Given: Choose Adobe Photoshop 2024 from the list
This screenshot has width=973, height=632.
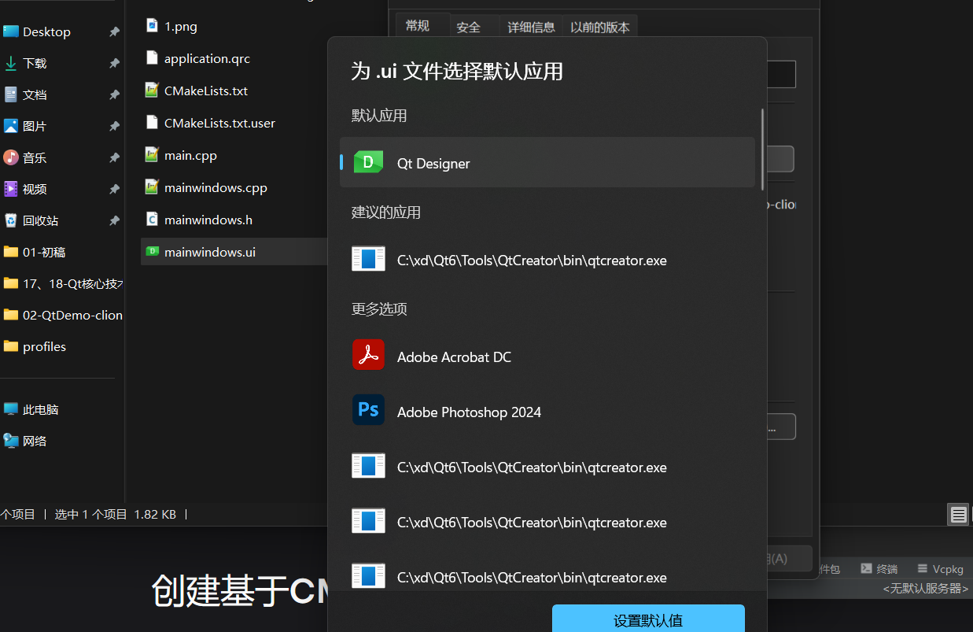Looking at the screenshot, I should click(547, 412).
